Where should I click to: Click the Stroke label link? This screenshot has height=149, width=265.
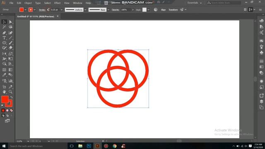point(42,10)
